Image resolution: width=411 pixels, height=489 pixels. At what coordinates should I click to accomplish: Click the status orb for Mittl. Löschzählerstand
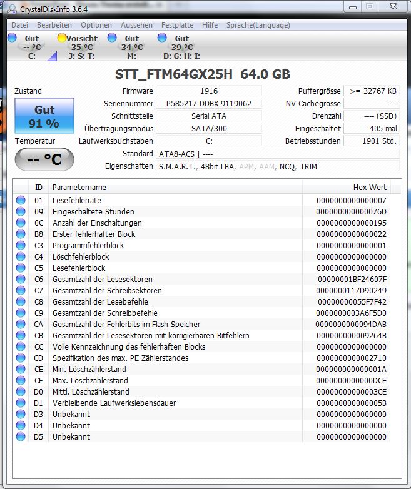pyautogui.click(x=21, y=391)
